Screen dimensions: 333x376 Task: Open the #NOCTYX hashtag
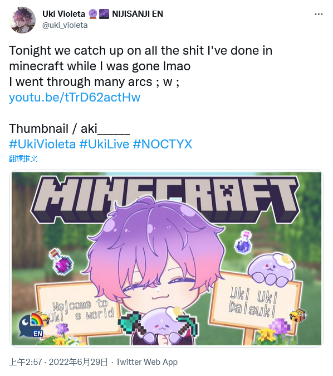click(163, 144)
